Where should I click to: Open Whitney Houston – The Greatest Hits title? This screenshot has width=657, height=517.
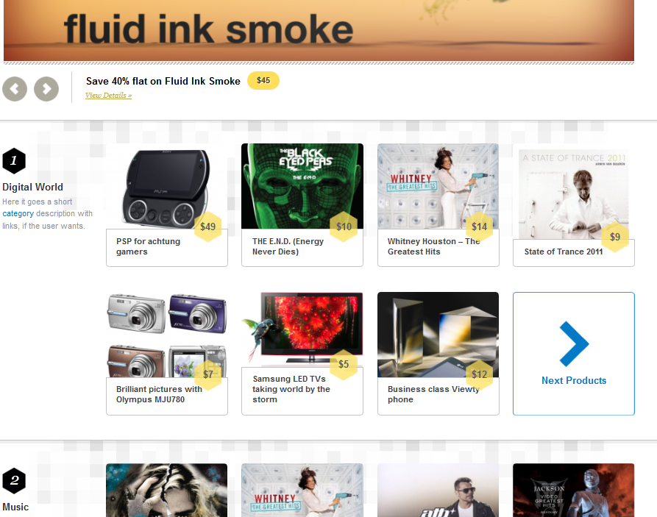click(433, 246)
